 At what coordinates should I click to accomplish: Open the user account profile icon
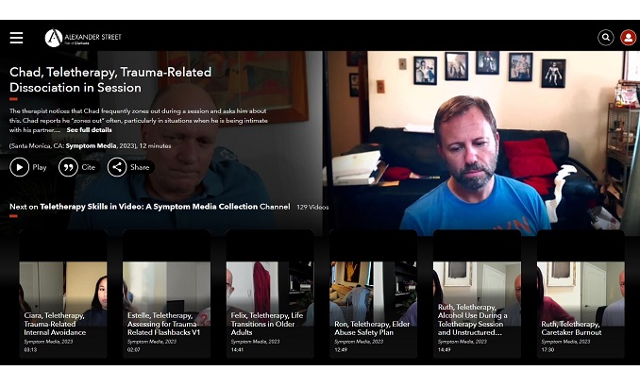(629, 38)
